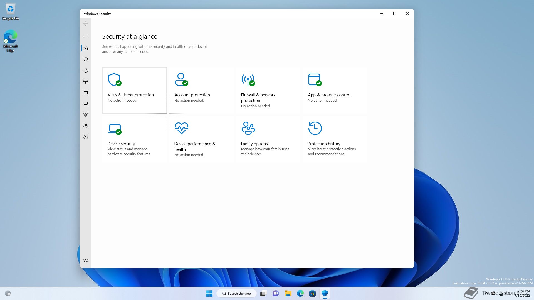This screenshot has width=534, height=300.
Task: Open the Chat app on taskbar
Action: click(x=276, y=293)
